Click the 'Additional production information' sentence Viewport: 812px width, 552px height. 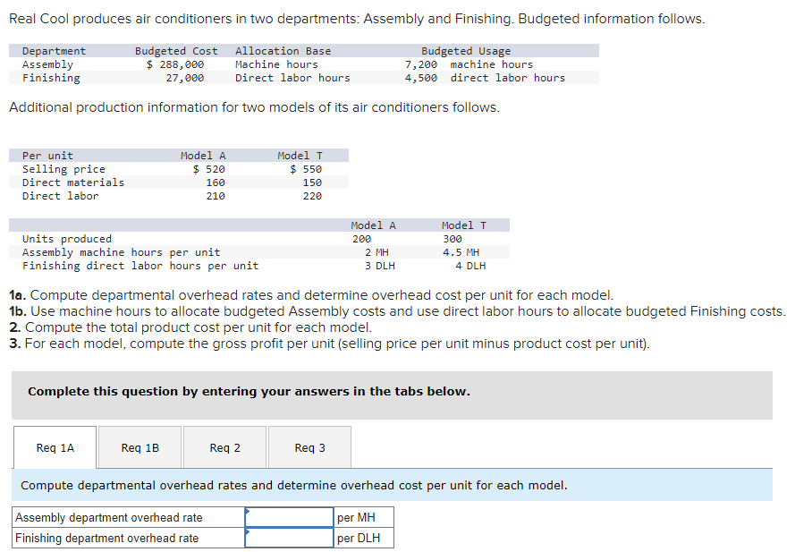pos(254,107)
